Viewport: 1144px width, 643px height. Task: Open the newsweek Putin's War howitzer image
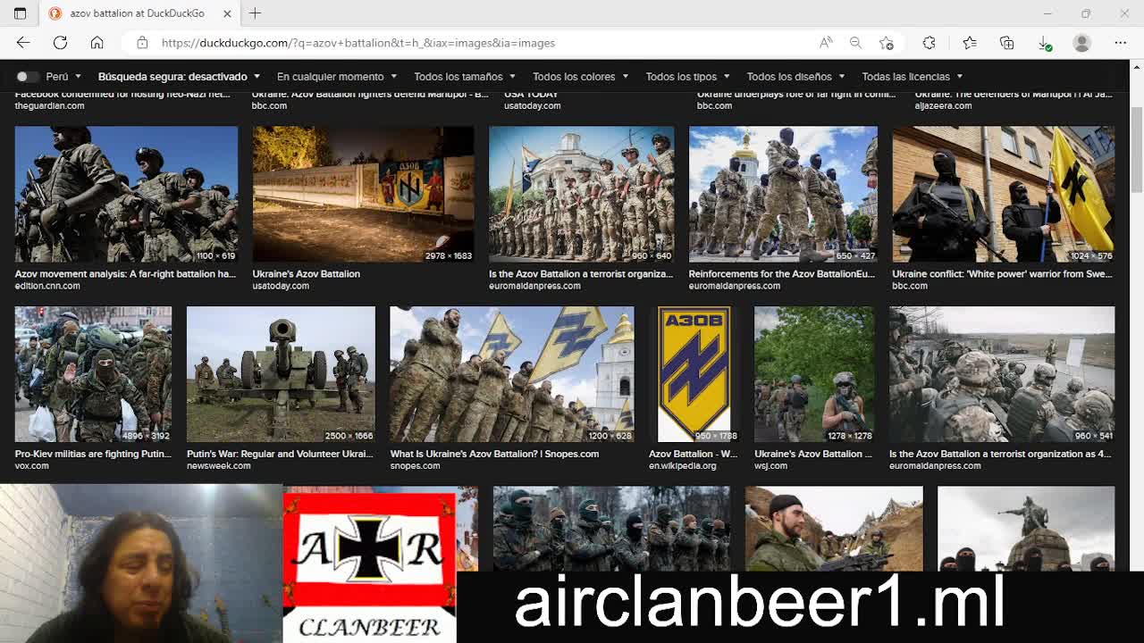click(x=281, y=374)
